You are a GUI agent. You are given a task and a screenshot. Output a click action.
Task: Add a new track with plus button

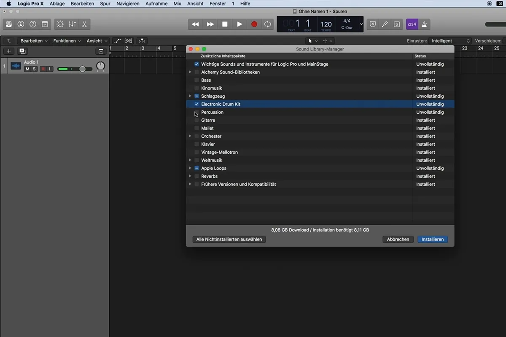tap(9, 51)
